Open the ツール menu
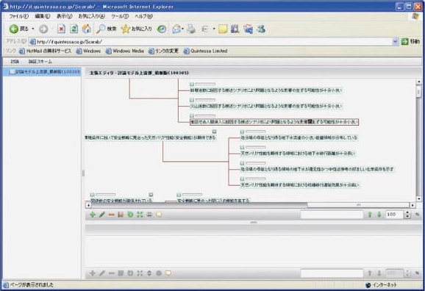425x291 pixels. pyautogui.click(x=120, y=16)
